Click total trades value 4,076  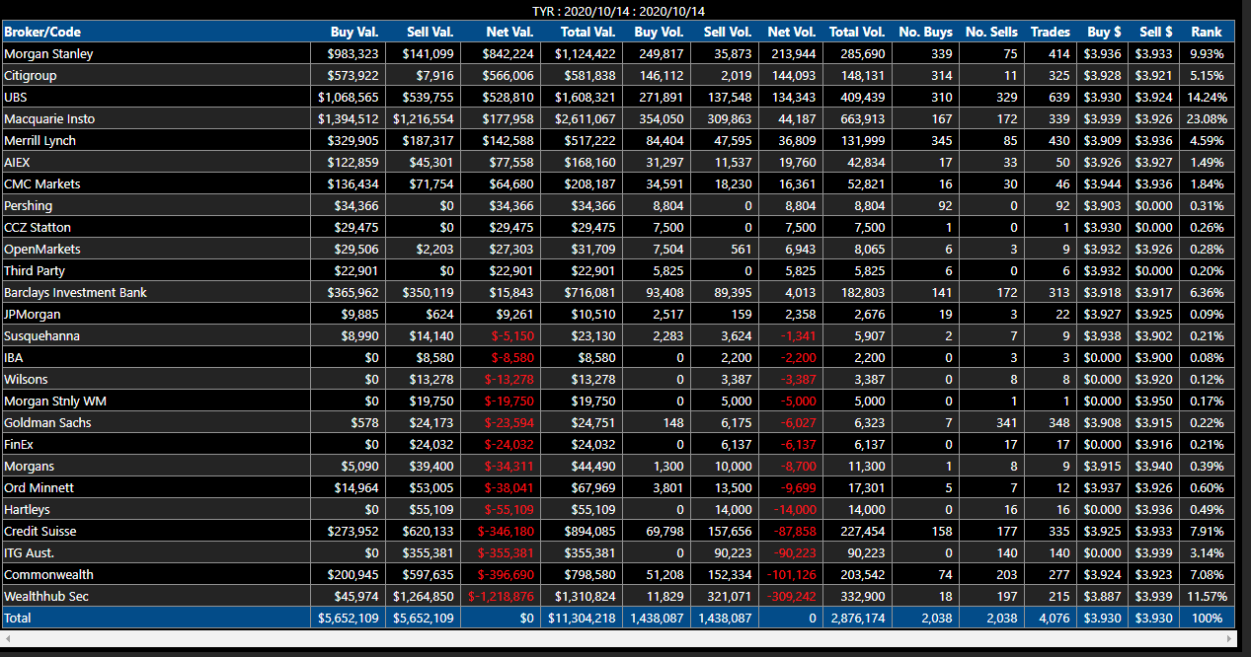pyautogui.click(x=1056, y=618)
